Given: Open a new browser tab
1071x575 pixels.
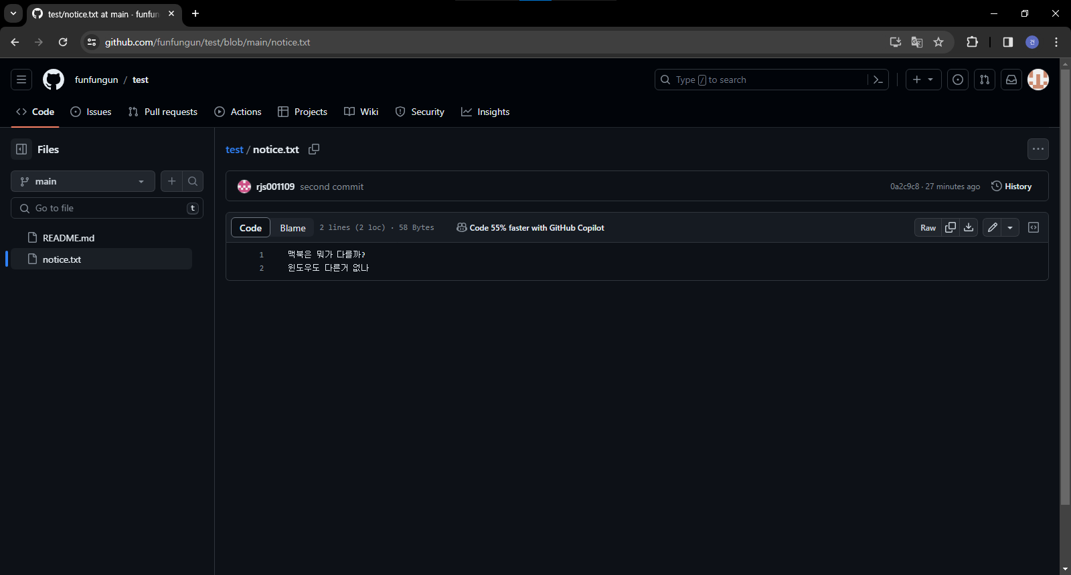Looking at the screenshot, I should (195, 13).
